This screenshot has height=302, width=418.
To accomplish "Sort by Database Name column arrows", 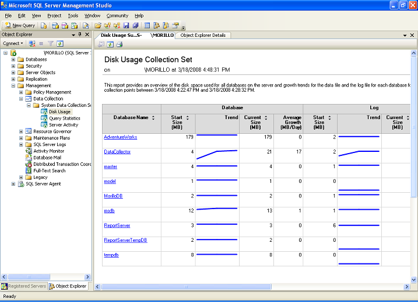I will tap(153, 118).
